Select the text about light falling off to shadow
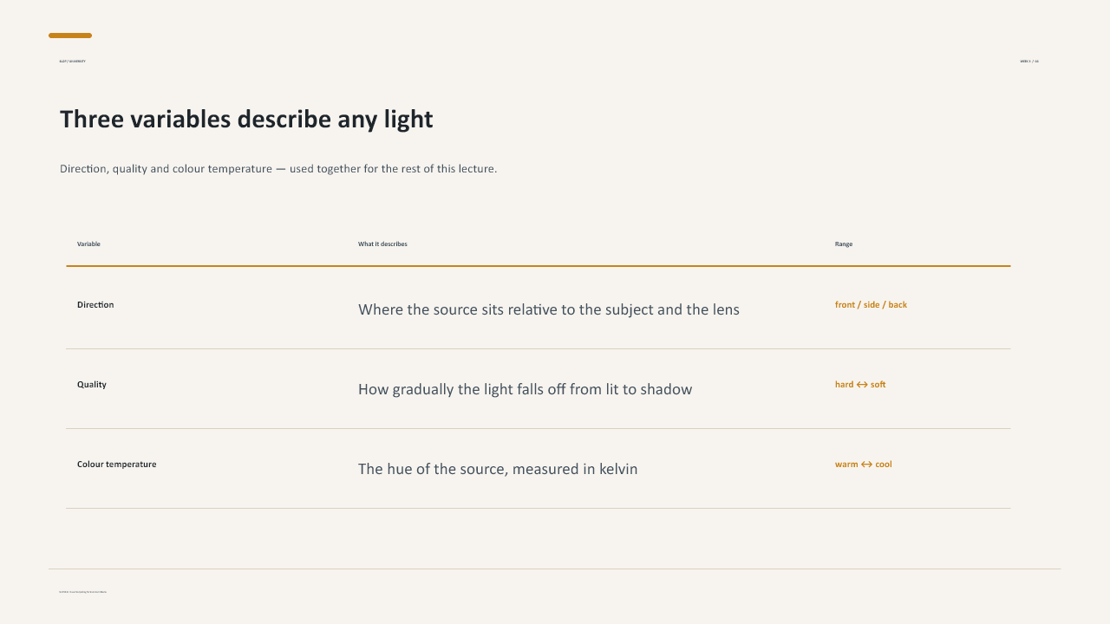The image size is (1110, 624). [526, 389]
